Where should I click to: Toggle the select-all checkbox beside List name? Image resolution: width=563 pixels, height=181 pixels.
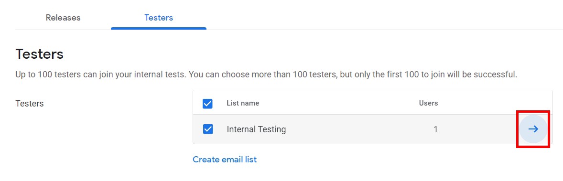tap(207, 104)
